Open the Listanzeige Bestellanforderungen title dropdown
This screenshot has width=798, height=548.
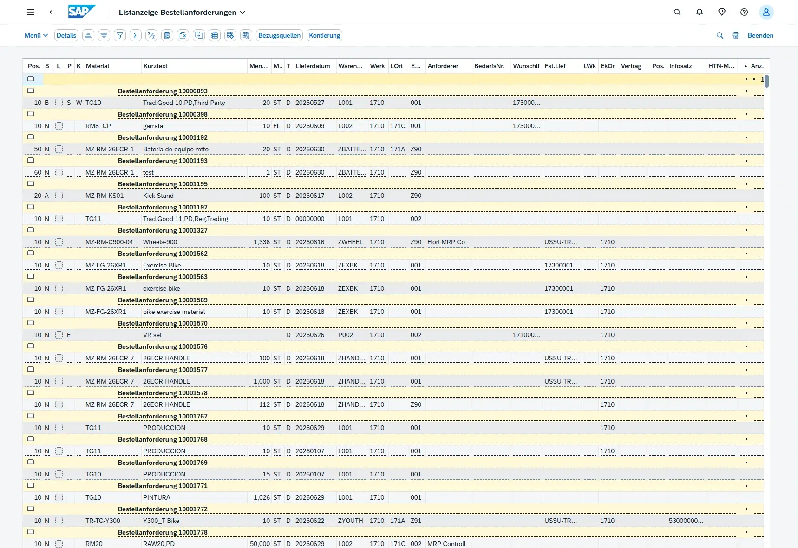[x=182, y=12]
